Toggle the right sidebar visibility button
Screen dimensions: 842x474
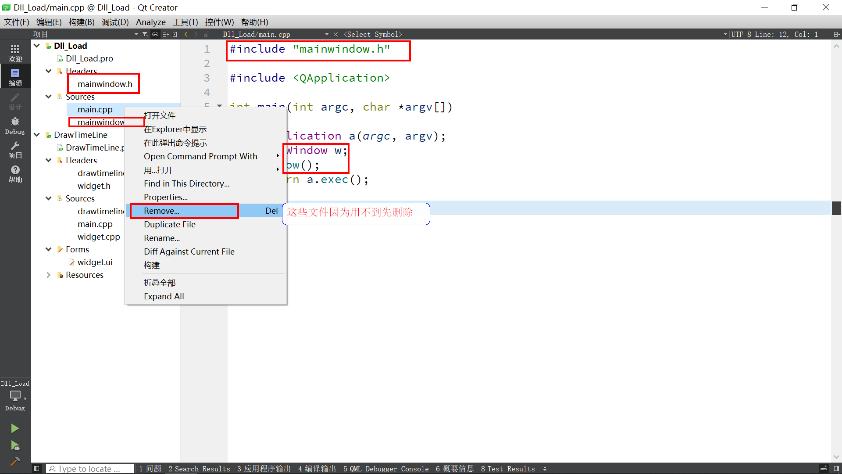[836, 469]
